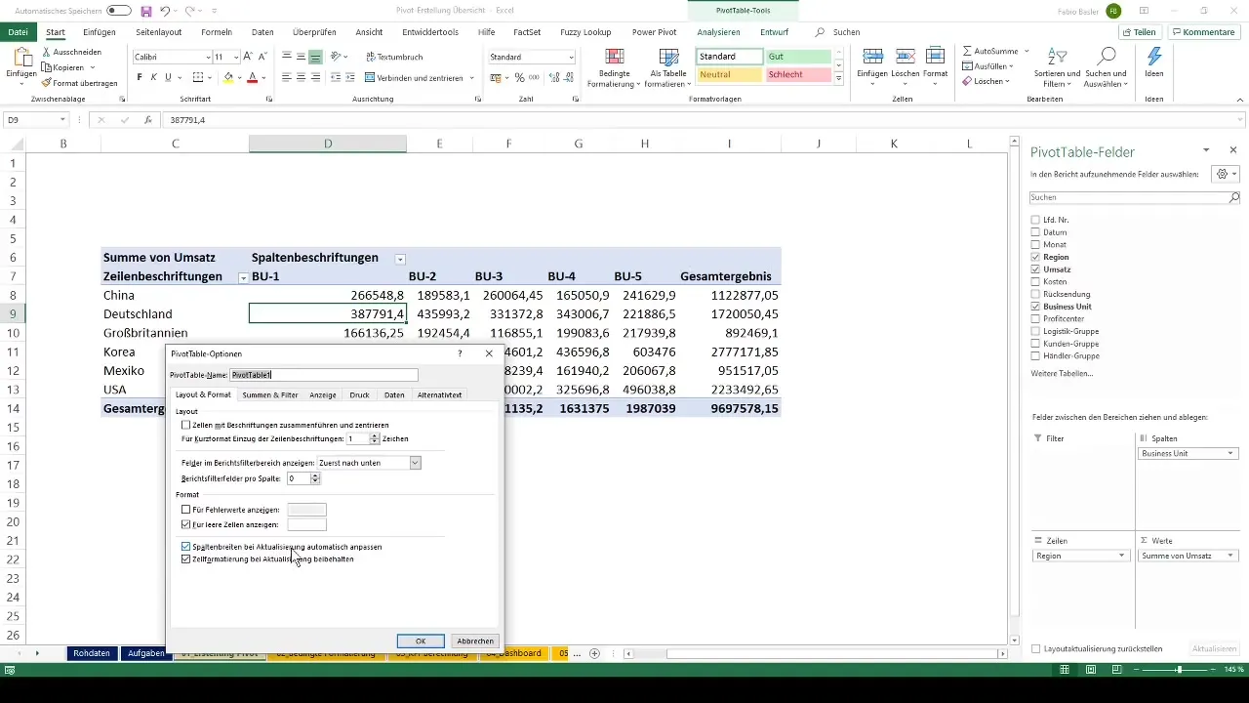Click the AutoSumme sigma icon
This screenshot has width=1249, height=703.
click(x=967, y=51)
